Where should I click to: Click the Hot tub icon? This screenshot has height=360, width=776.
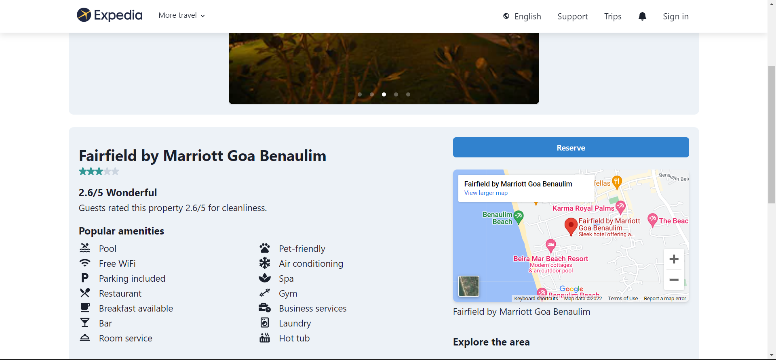[x=265, y=338]
